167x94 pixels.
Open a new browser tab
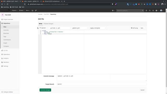pyautogui.click(x=64, y=1)
